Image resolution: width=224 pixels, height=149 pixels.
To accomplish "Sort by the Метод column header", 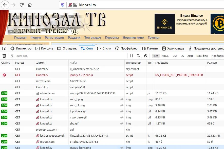I will (x=24, y=63).
